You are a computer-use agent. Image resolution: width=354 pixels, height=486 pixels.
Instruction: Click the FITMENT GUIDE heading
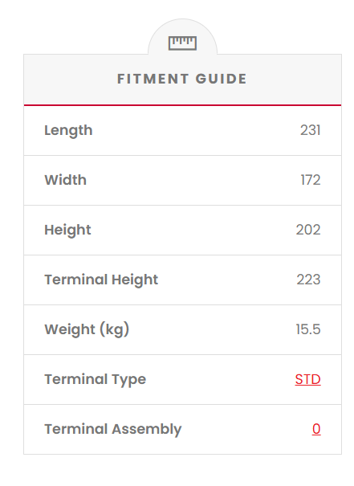(x=182, y=79)
